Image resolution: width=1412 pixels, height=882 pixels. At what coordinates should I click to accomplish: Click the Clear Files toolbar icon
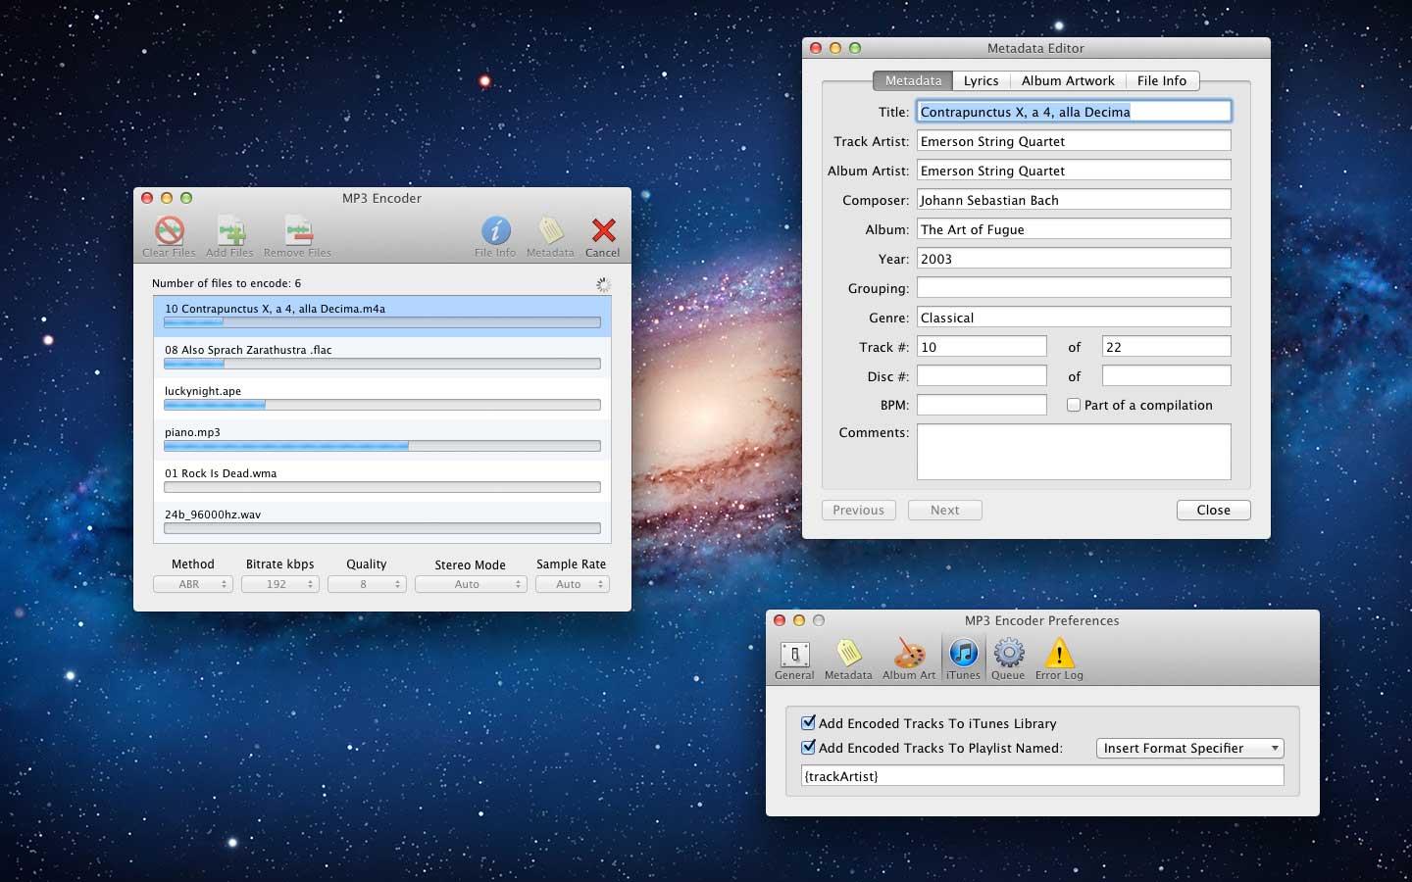click(x=168, y=234)
